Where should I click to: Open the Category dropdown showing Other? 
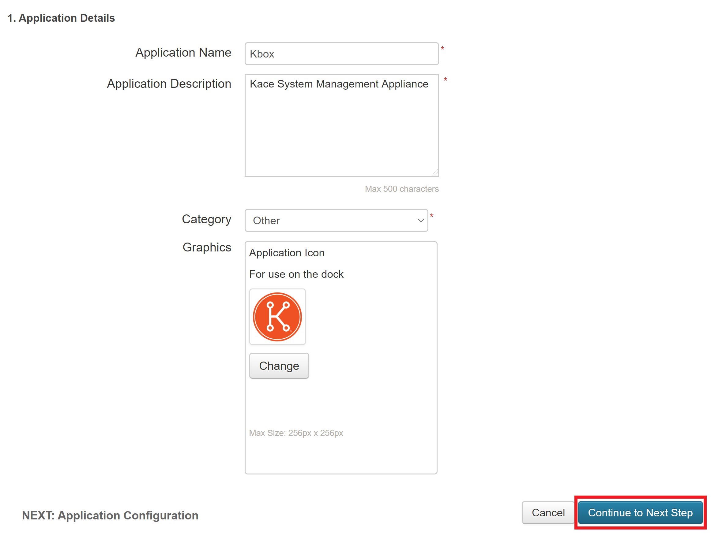[x=336, y=221]
